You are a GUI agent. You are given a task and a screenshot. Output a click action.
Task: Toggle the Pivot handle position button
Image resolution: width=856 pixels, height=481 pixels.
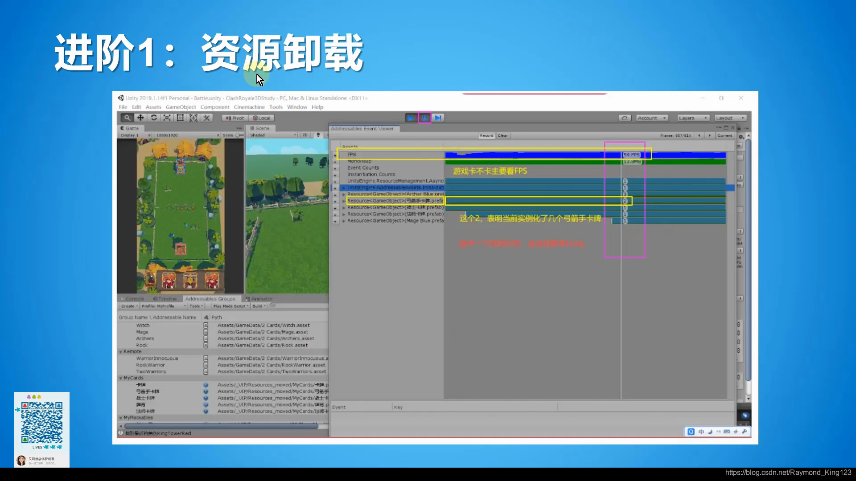click(235, 118)
